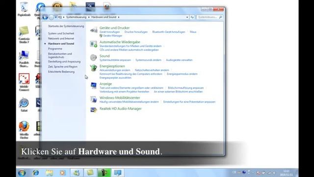Expand the arrow after Systemsteuerung breadcrumb
314x177 pixels.
[89, 17]
